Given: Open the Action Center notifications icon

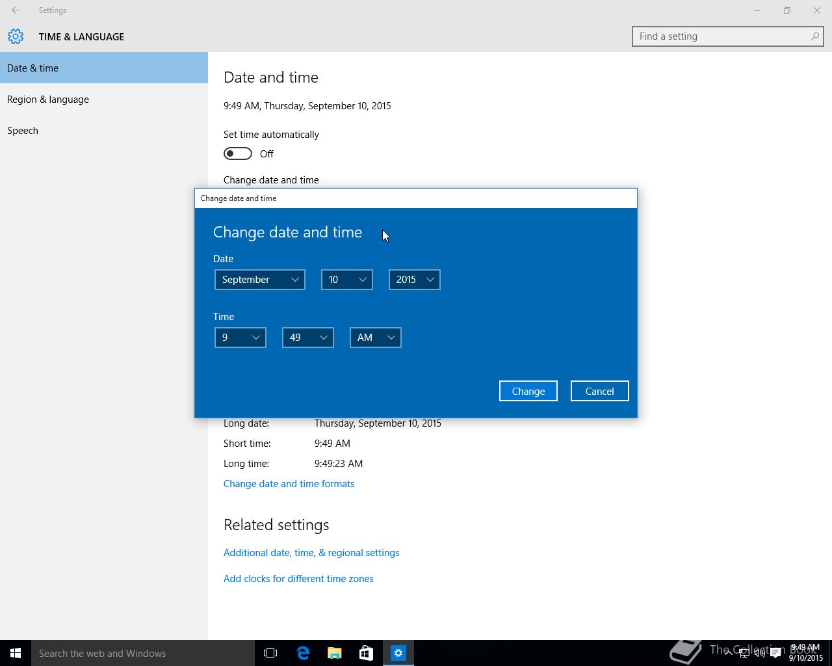Looking at the screenshot, I should click(775, 653).
